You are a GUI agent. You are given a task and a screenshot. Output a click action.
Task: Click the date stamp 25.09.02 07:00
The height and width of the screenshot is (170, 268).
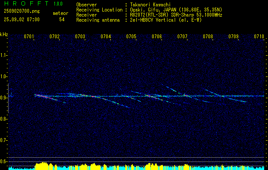coord(22,20)
